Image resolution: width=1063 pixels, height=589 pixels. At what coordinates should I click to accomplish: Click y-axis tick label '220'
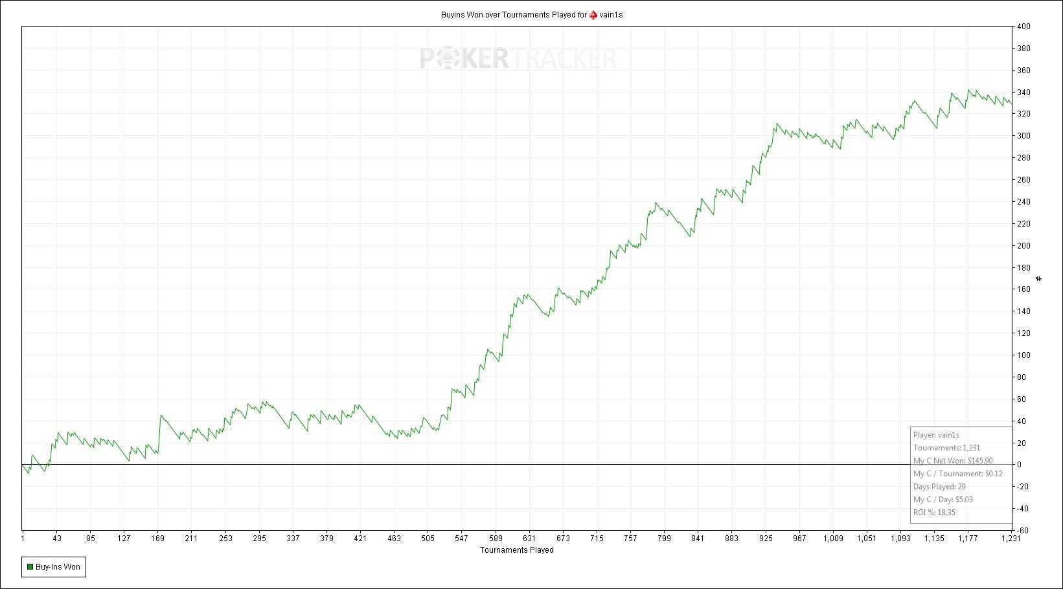1023,224
